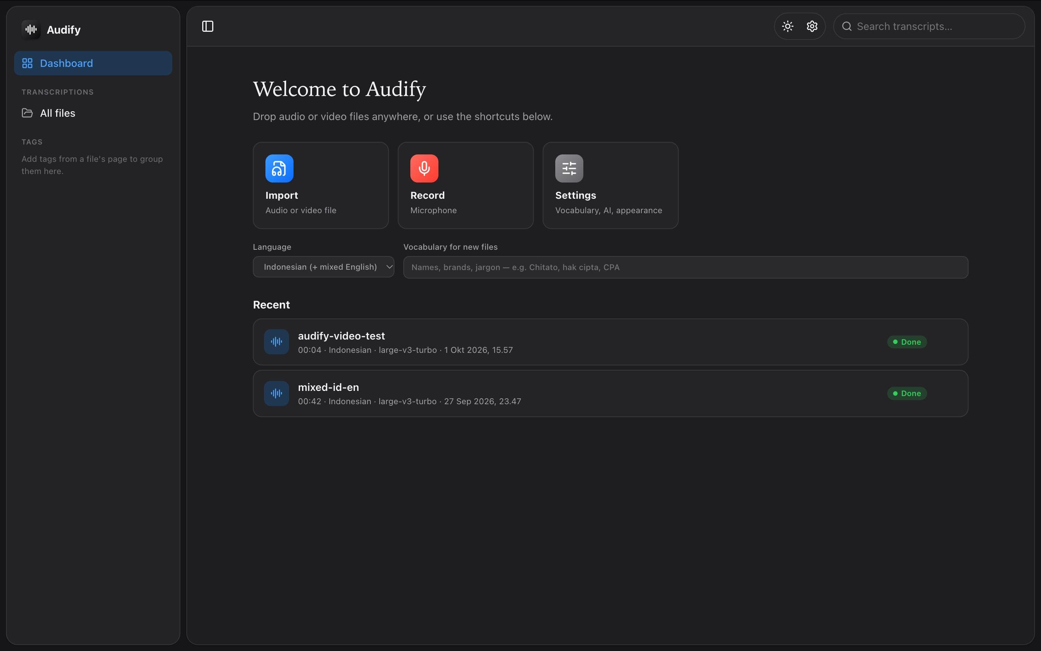Click the Recent section heading

pyautogui.click(x=271, y=305)
